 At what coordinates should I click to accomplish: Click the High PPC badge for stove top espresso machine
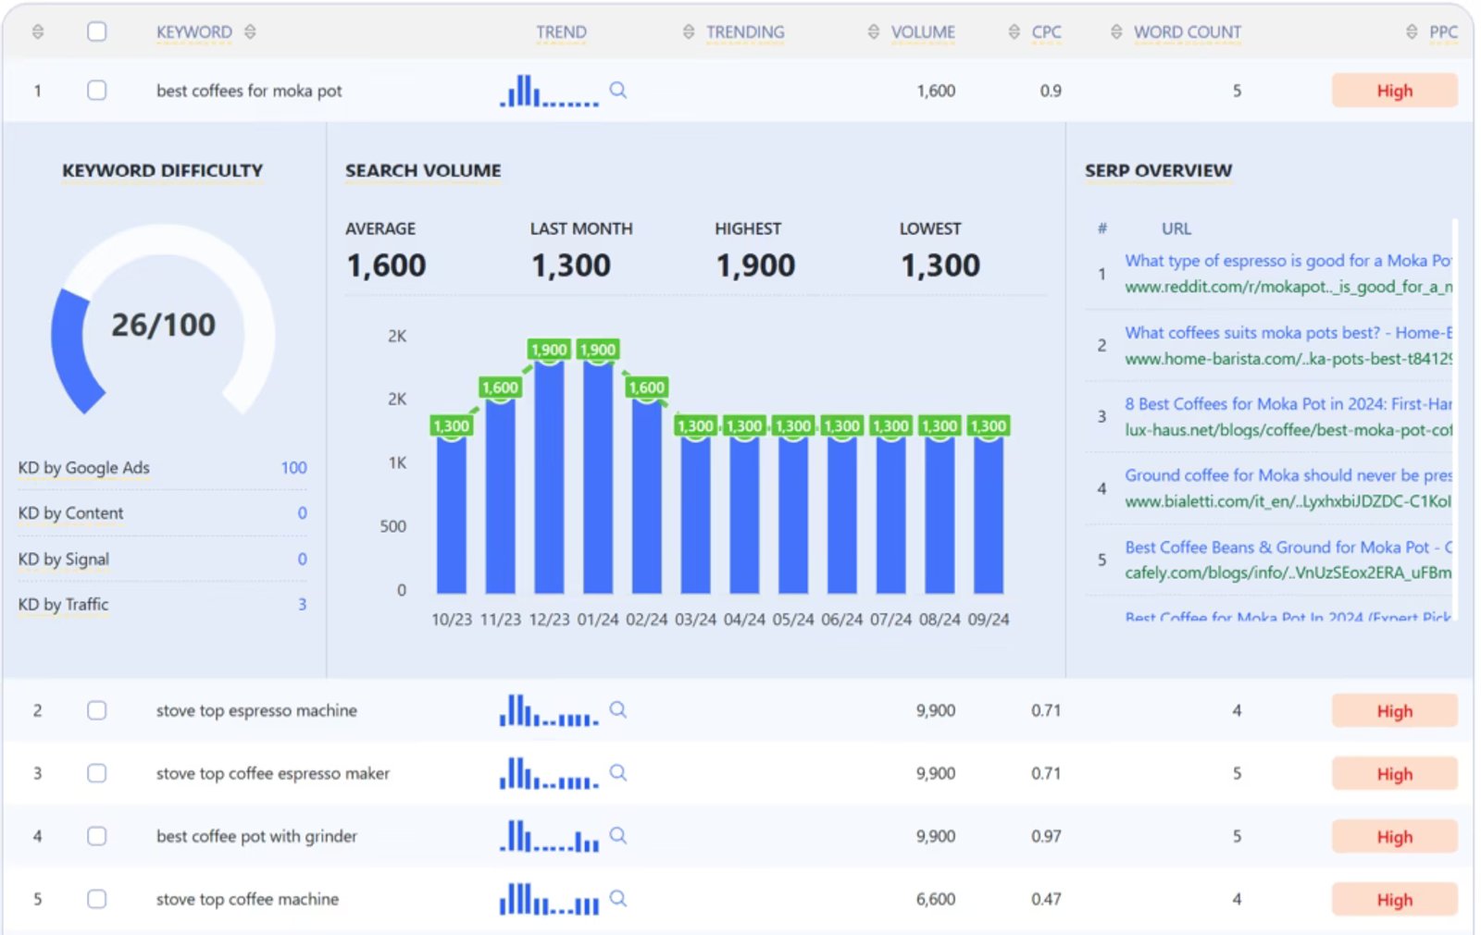(1394, 710)
